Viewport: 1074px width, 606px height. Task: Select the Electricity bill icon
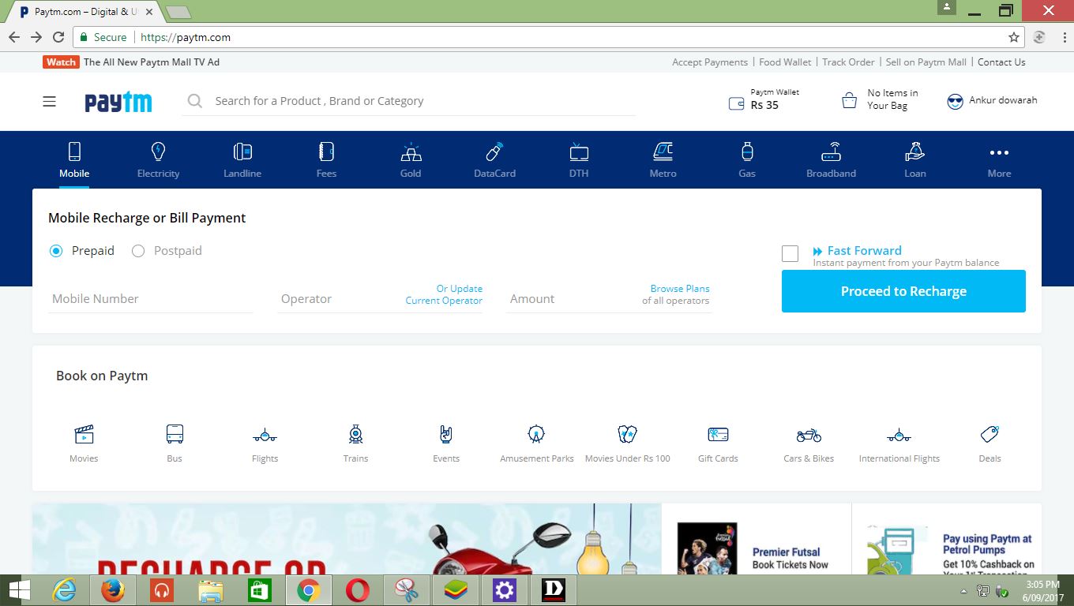(x=158, y=151)
